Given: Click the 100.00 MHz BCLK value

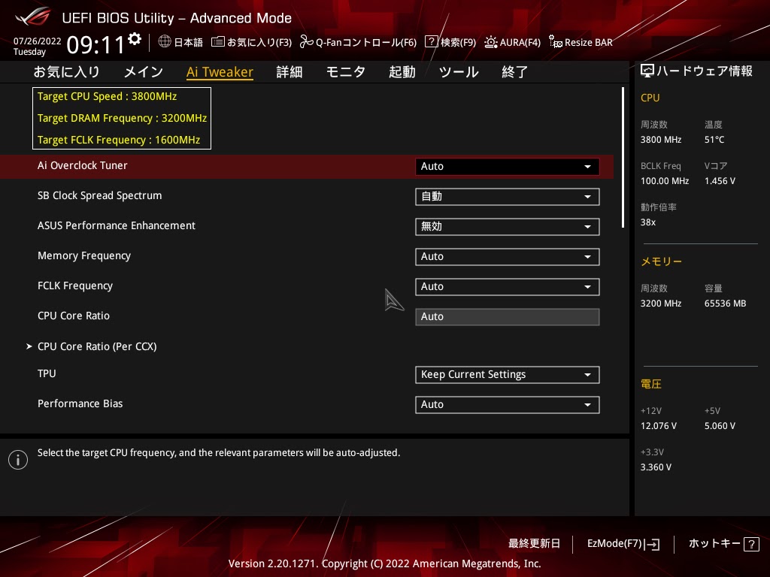Looking at the screenshot, I should [x=665, y=181].
